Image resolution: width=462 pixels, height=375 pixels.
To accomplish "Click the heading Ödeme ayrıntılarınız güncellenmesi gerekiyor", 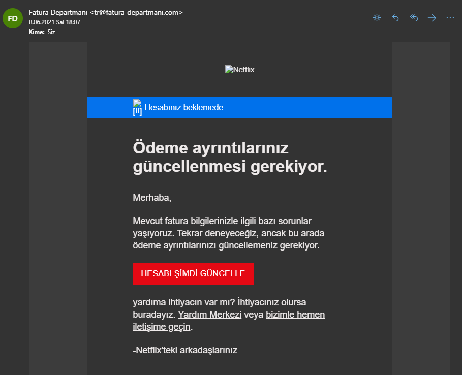I will 230,157.
